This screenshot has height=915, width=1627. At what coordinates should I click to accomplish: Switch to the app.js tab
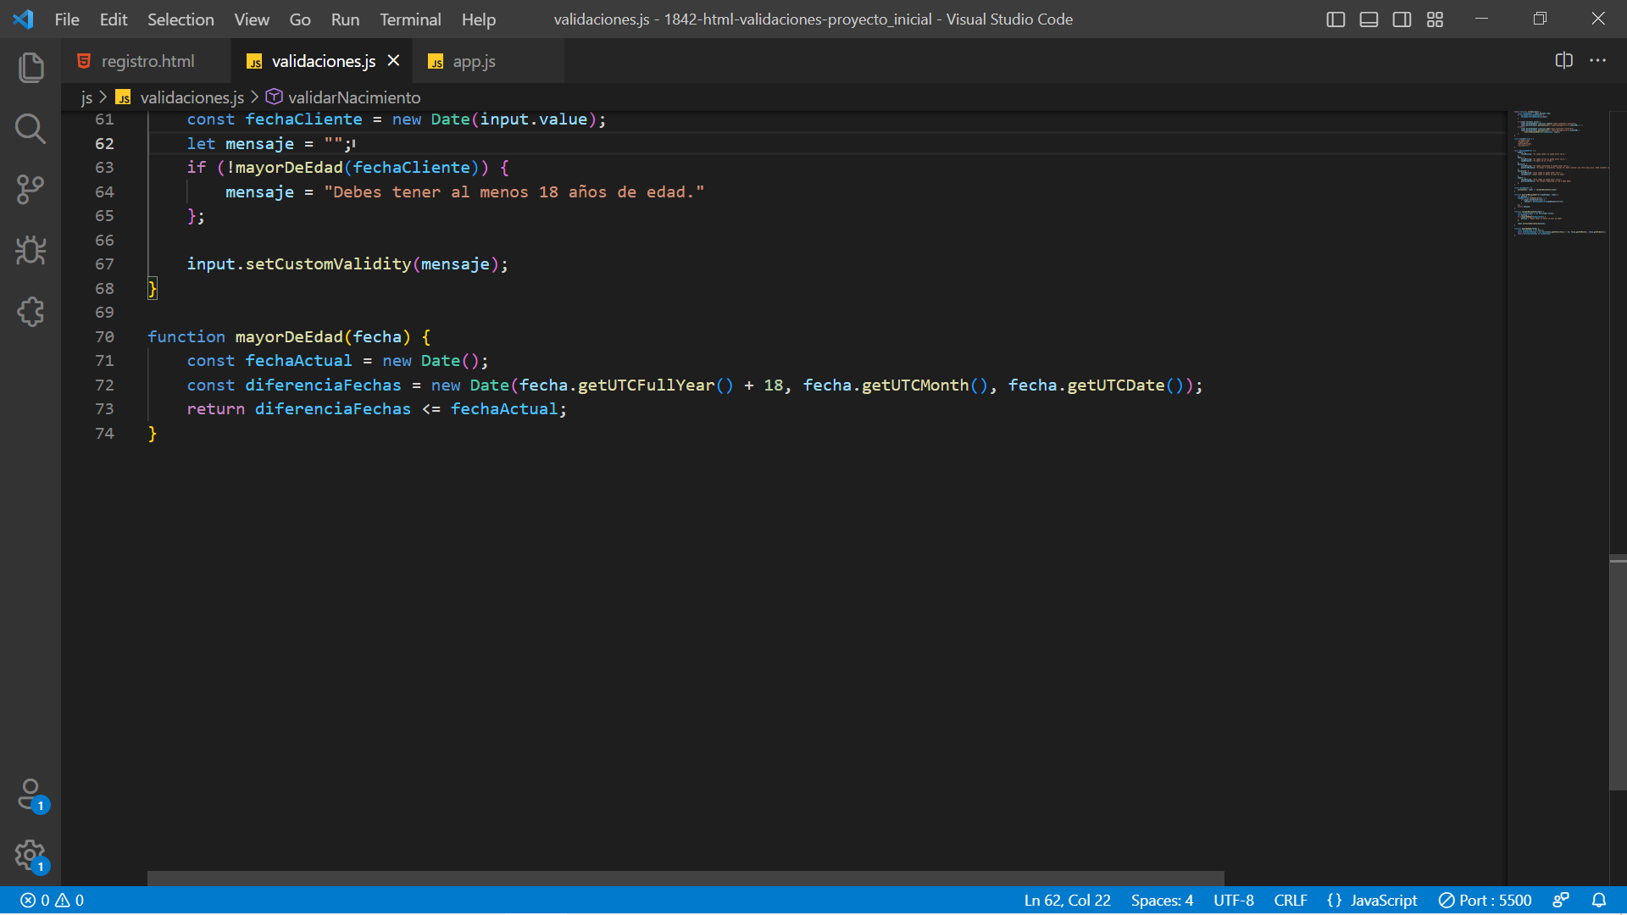pos(488,61)
